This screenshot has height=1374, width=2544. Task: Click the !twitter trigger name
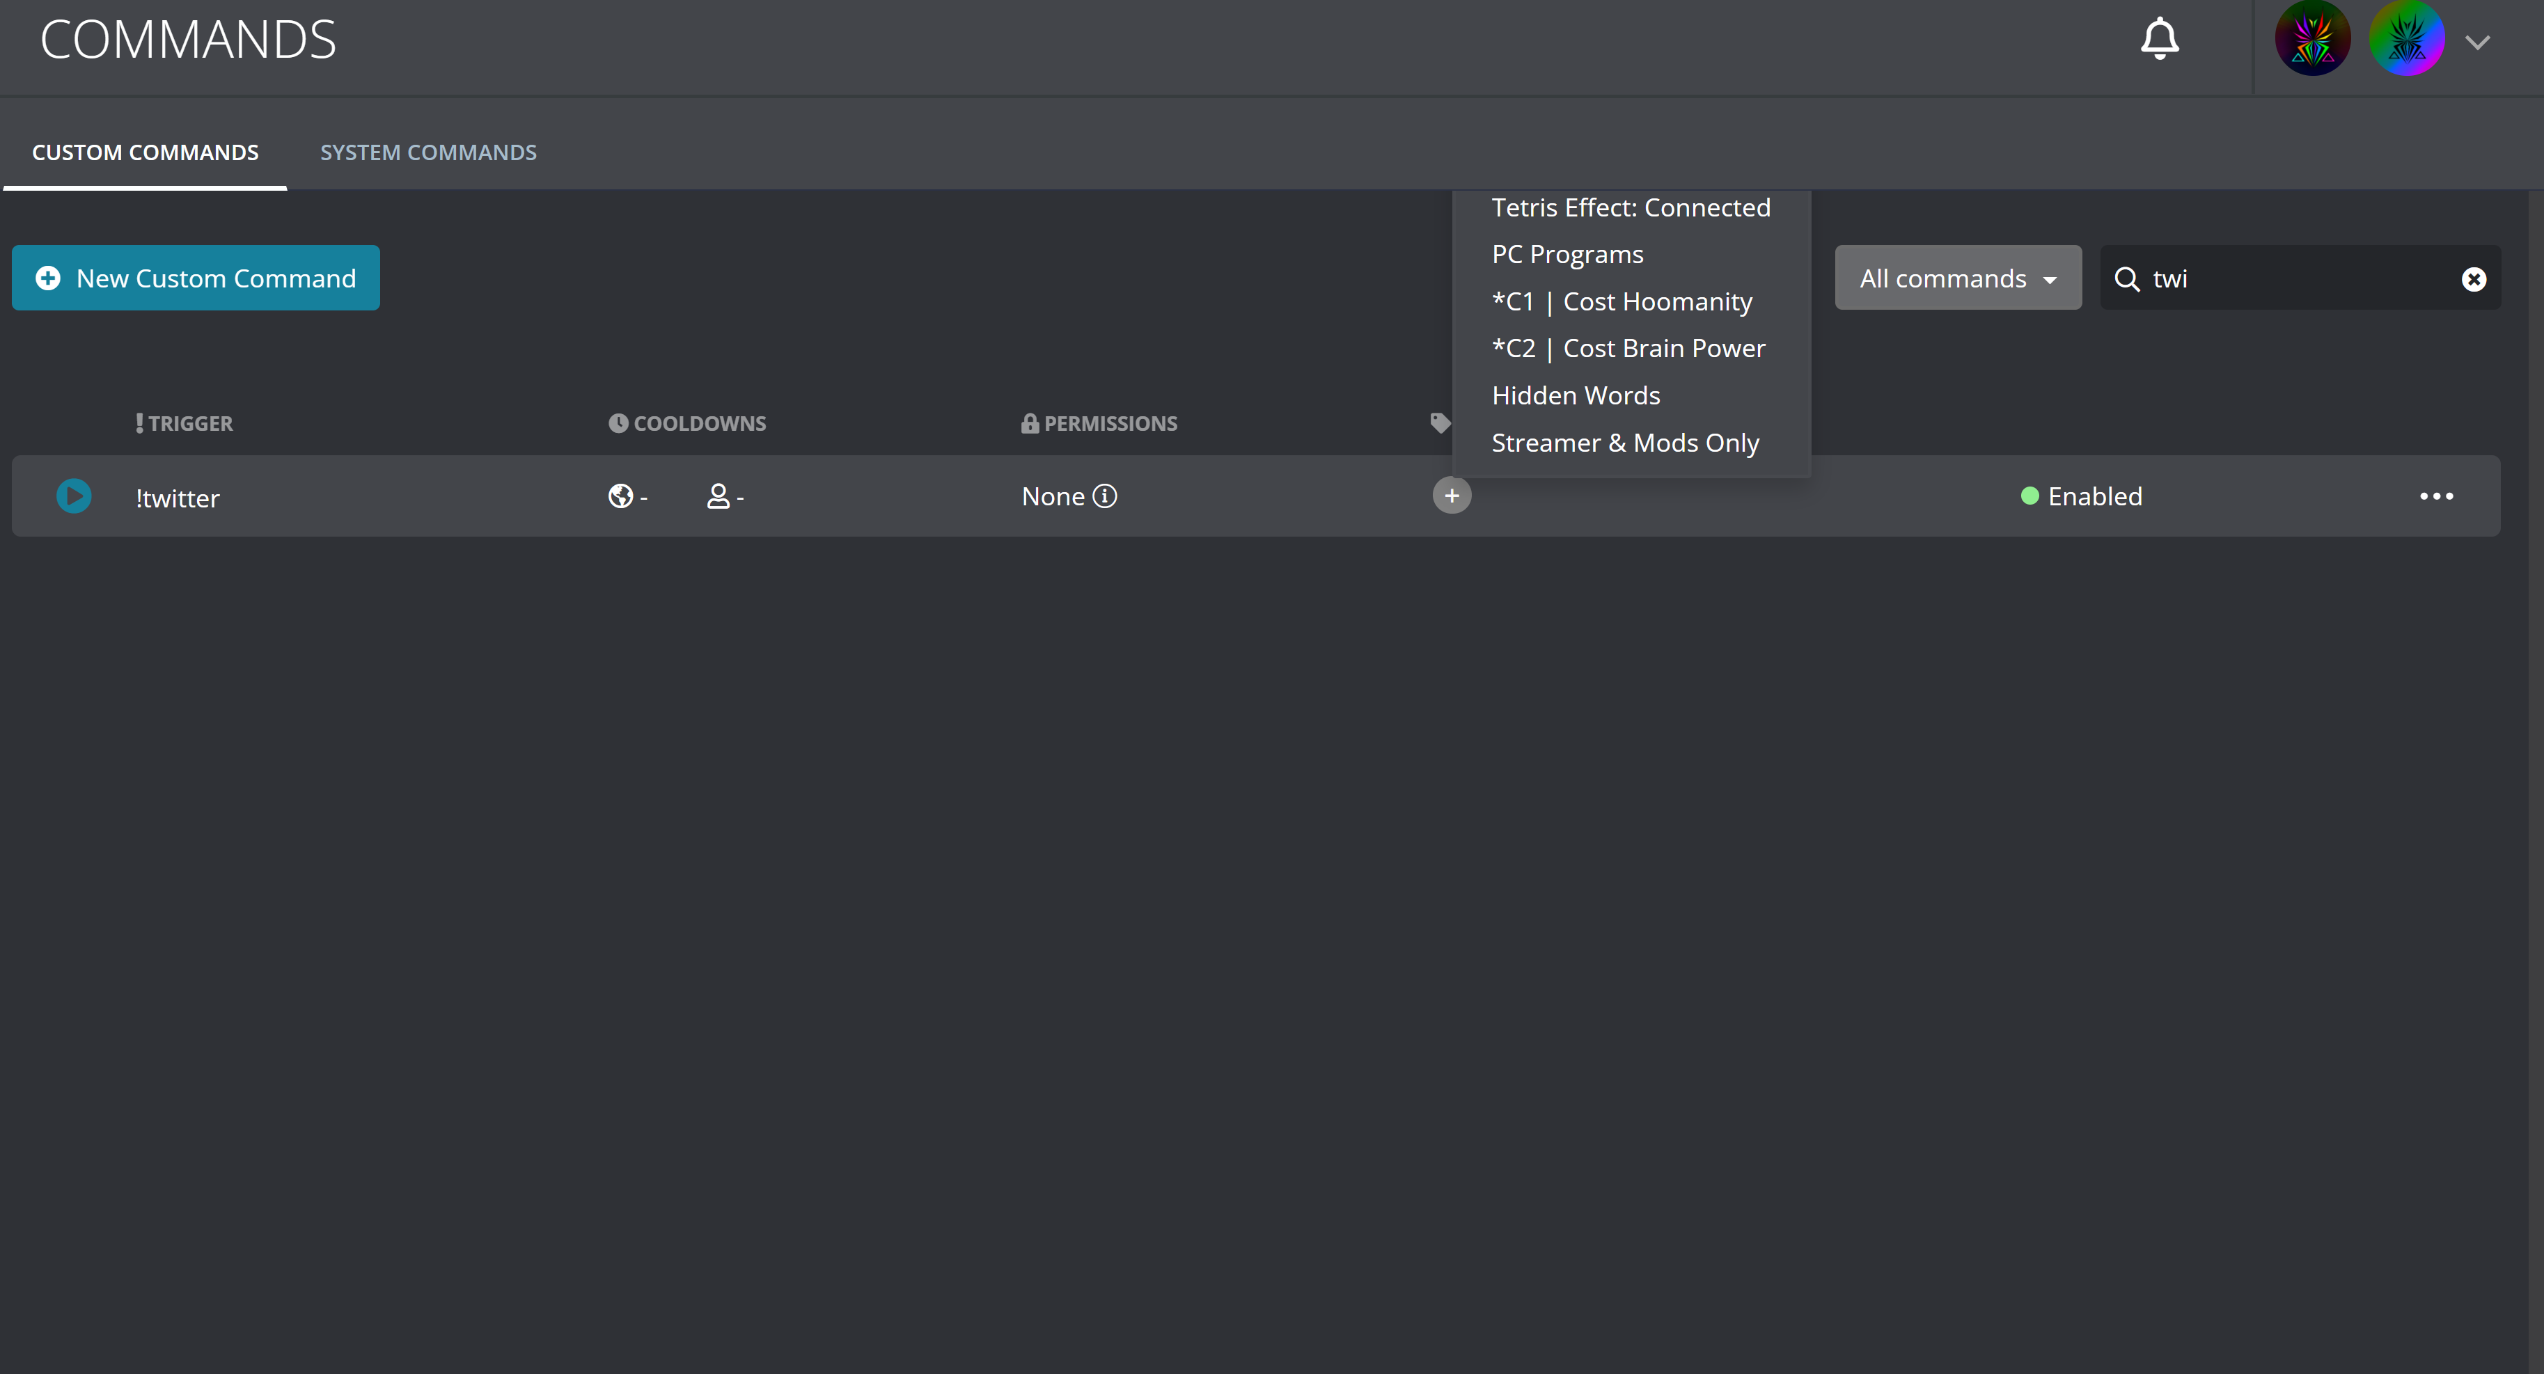pyautogui.click(x=178, y=498)
